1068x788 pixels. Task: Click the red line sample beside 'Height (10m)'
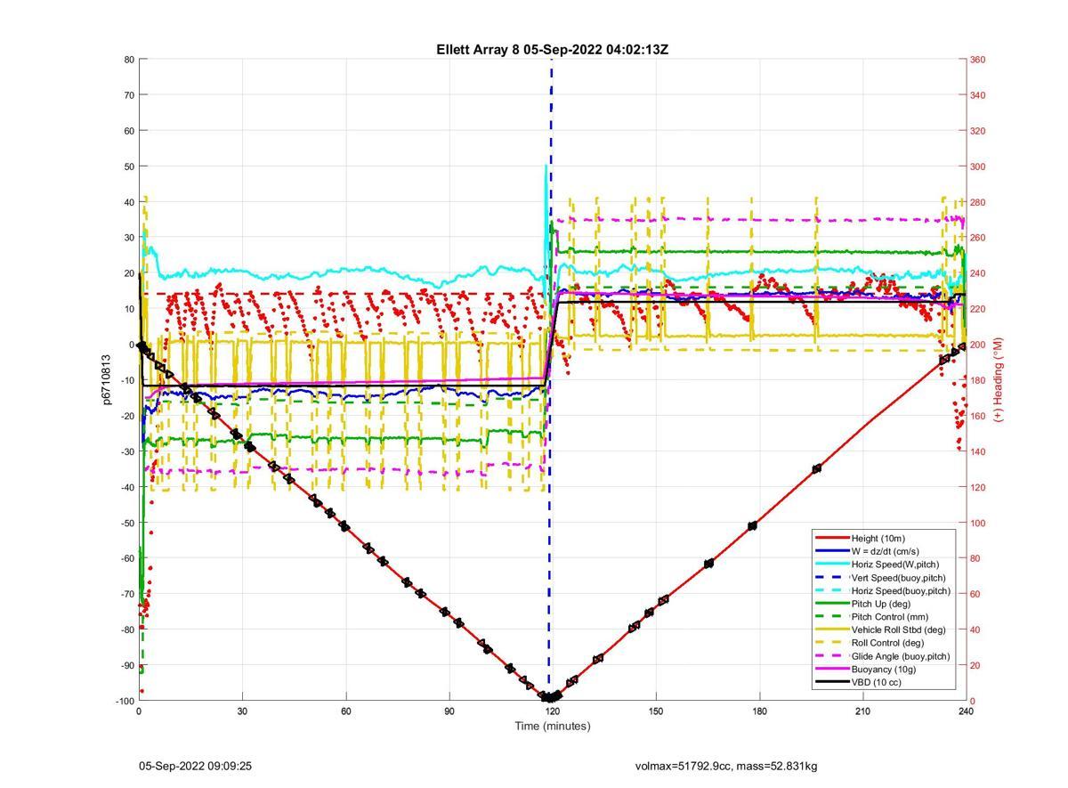(831, 538)
